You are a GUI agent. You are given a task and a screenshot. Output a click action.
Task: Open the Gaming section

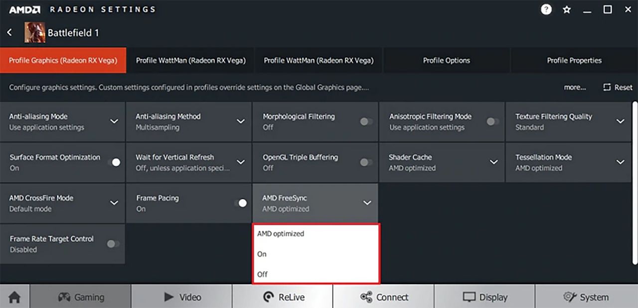click(x=81, y=297)
